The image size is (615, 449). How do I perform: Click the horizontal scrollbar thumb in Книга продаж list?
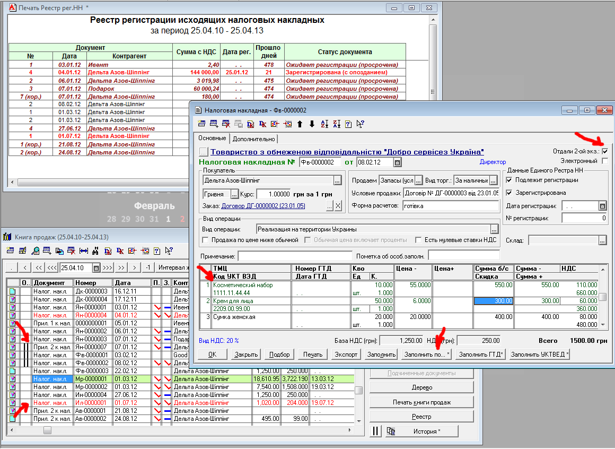(47, 430)
